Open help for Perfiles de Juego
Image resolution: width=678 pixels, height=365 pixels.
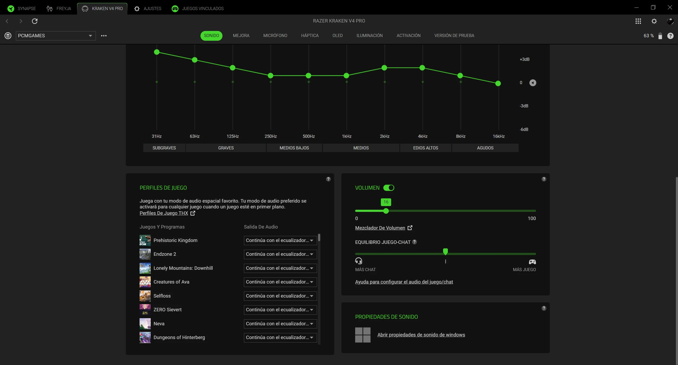click(x=328, y=179)
